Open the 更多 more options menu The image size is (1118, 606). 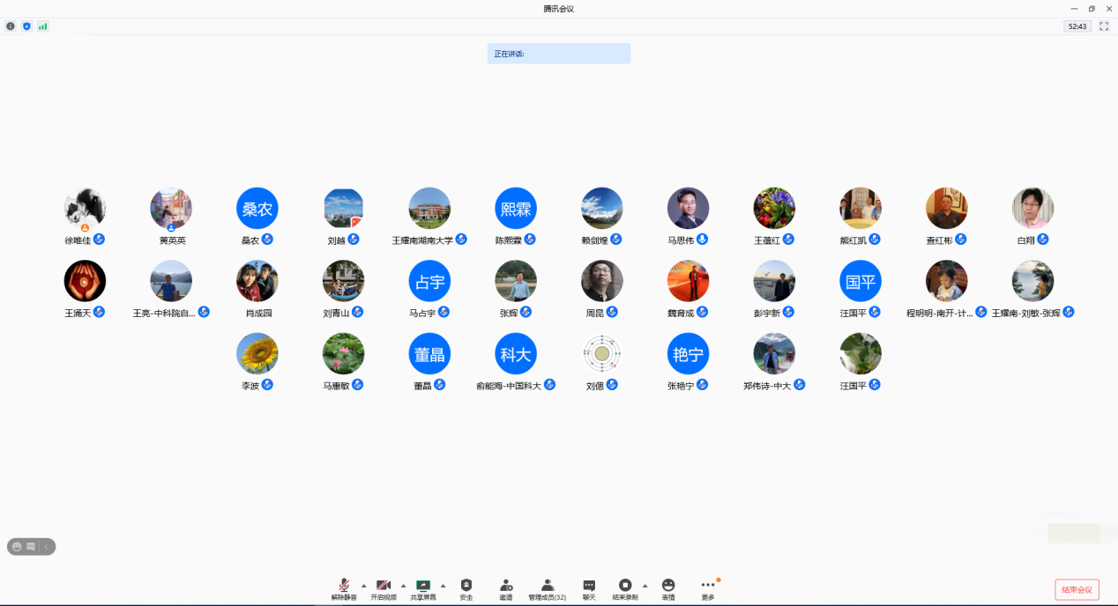click(x=708, y=589)
